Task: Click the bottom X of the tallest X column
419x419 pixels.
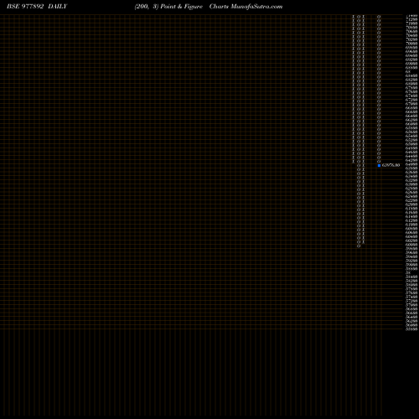Action: click(364, 242)
